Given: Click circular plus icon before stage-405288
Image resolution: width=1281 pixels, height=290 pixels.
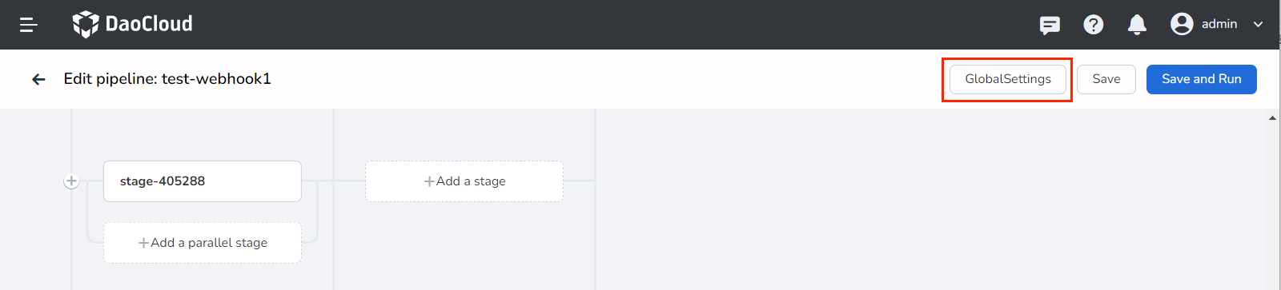Looking at the screenshot, I should (71, 181).
